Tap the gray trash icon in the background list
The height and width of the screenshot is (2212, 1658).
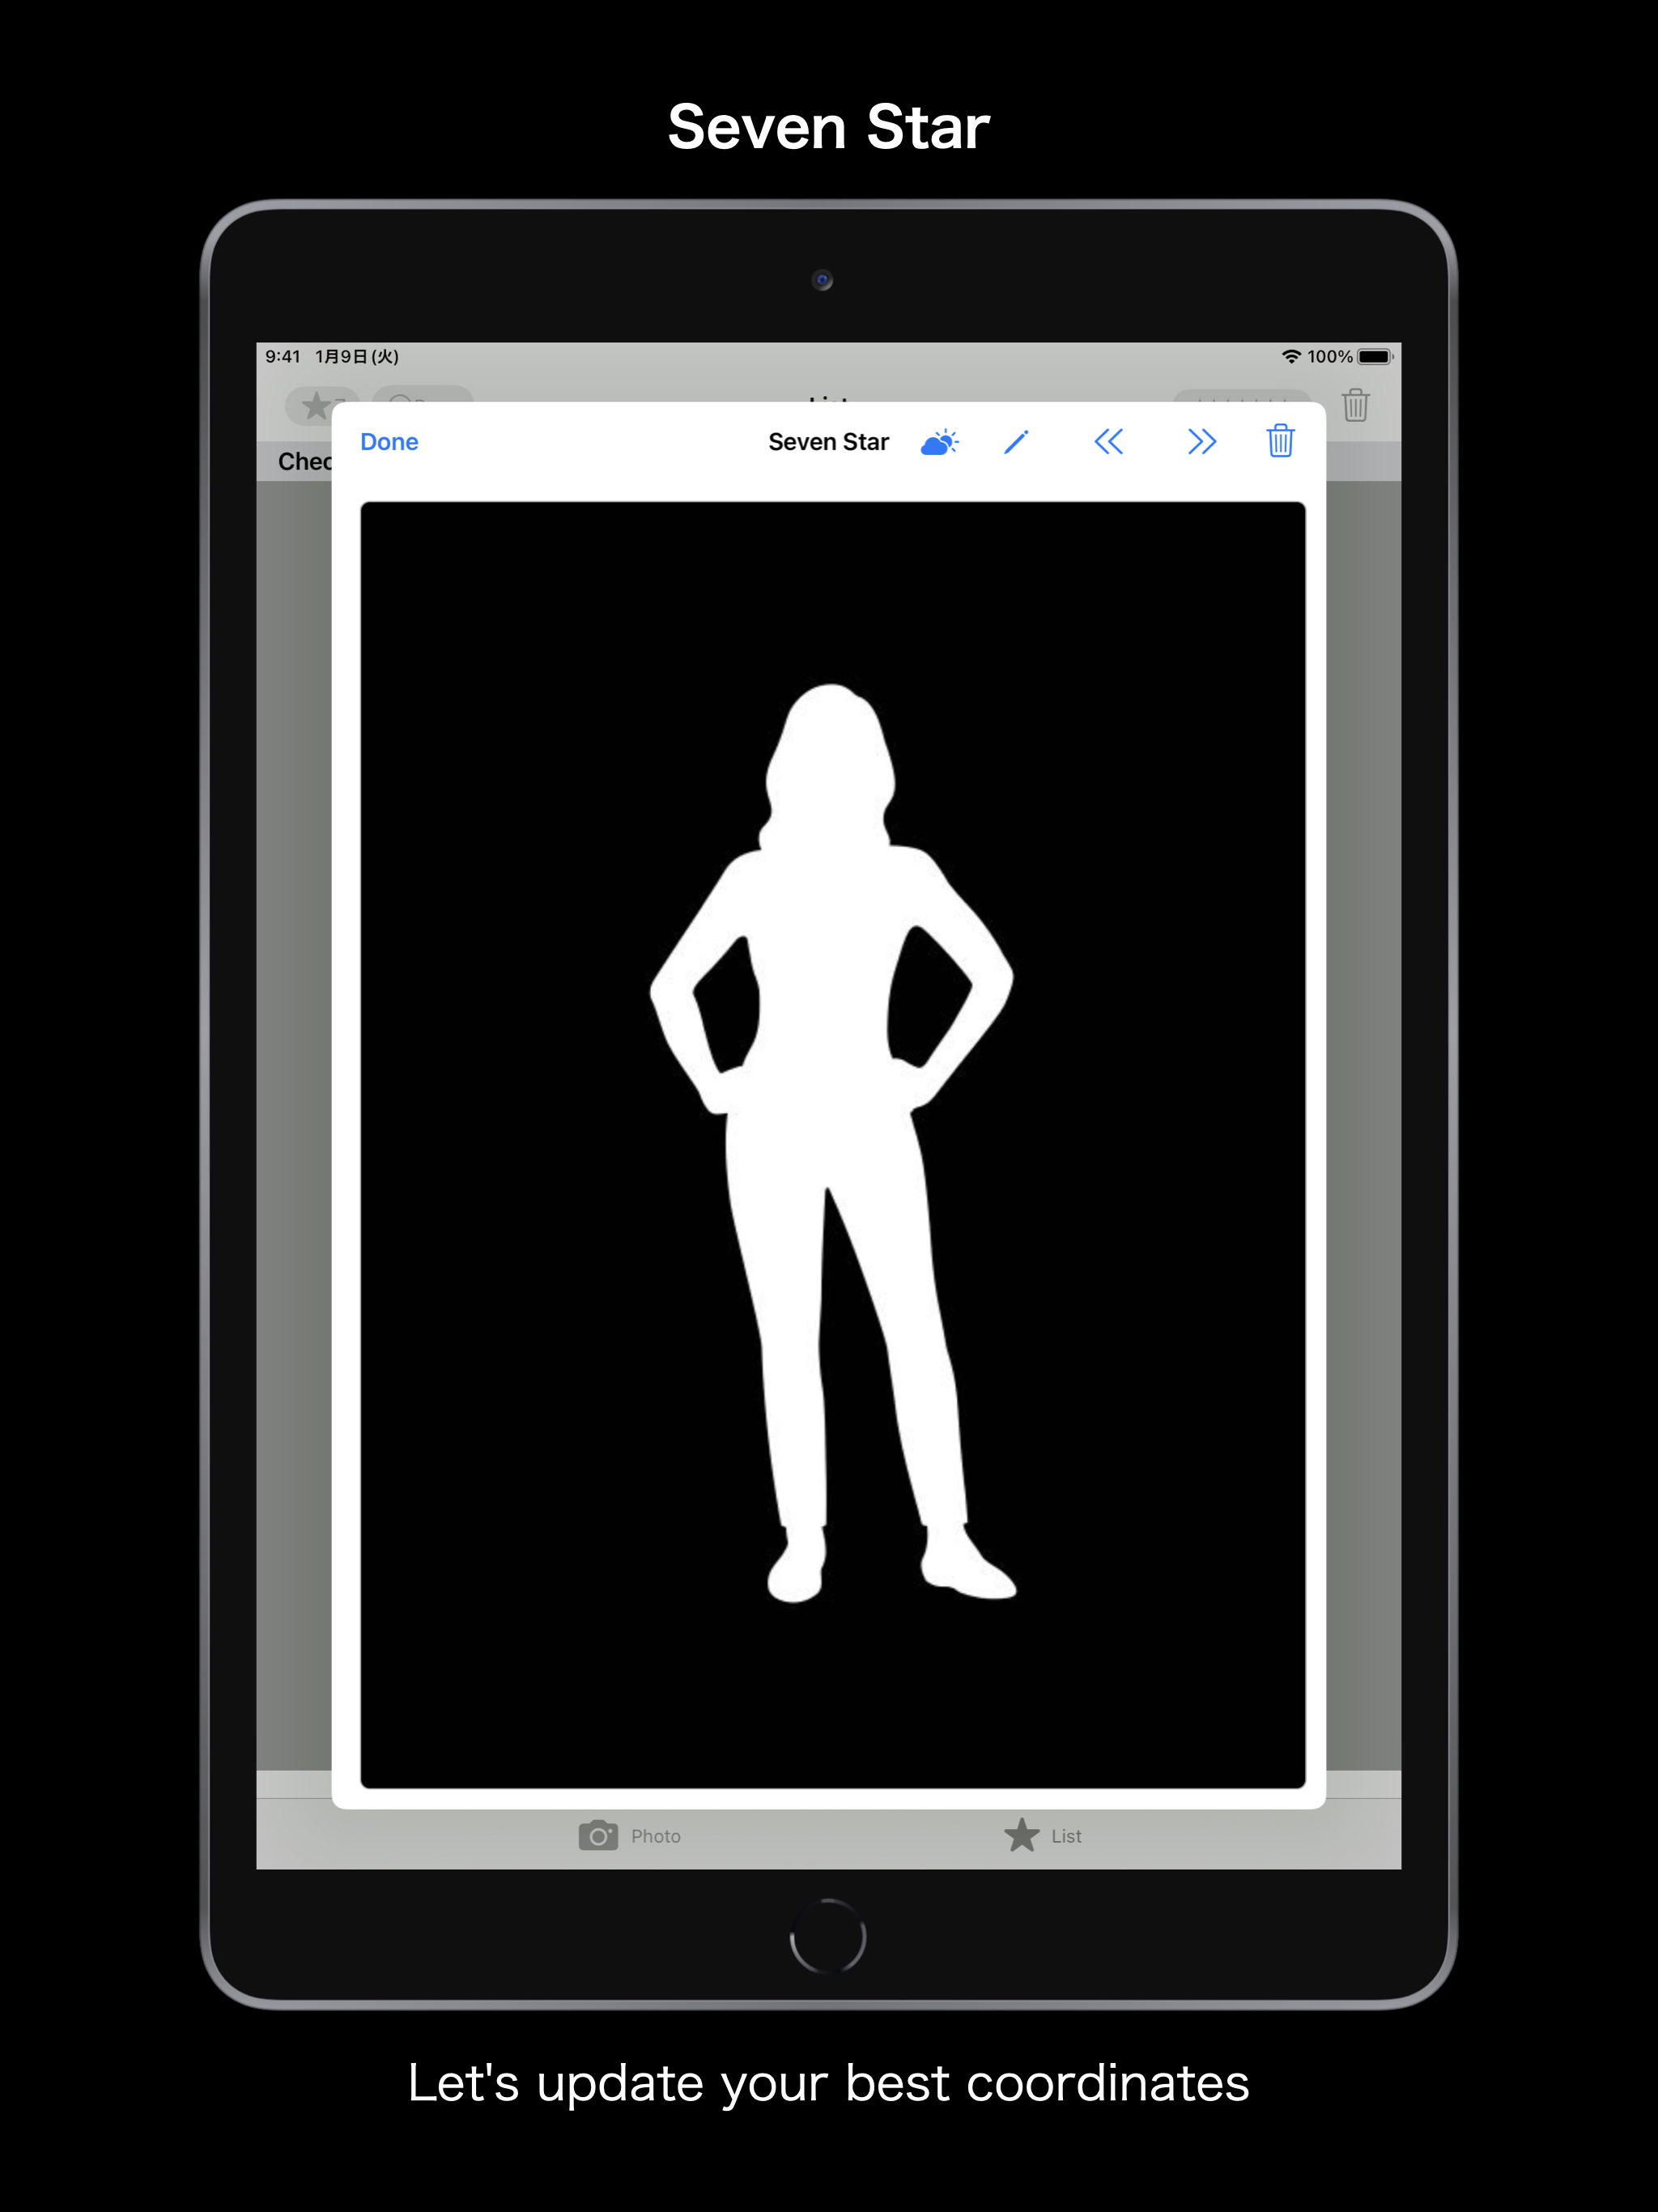point(1355,405)
